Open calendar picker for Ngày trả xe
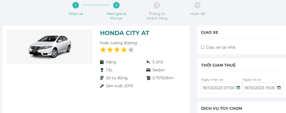Image resolution: width=286 pixels, height=113 pixels. (x=279, y=88)
